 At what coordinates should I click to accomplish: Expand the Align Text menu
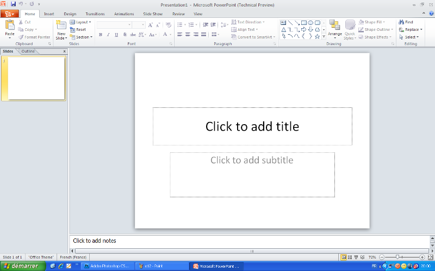click(245, 30)
